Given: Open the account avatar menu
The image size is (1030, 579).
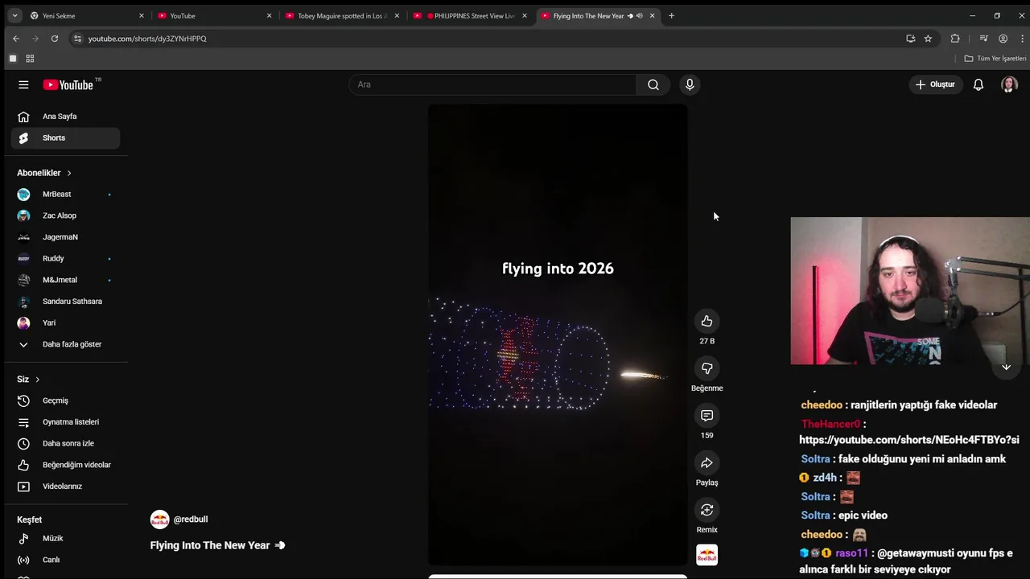Looking at the screenshot, I should point(1009,84).
